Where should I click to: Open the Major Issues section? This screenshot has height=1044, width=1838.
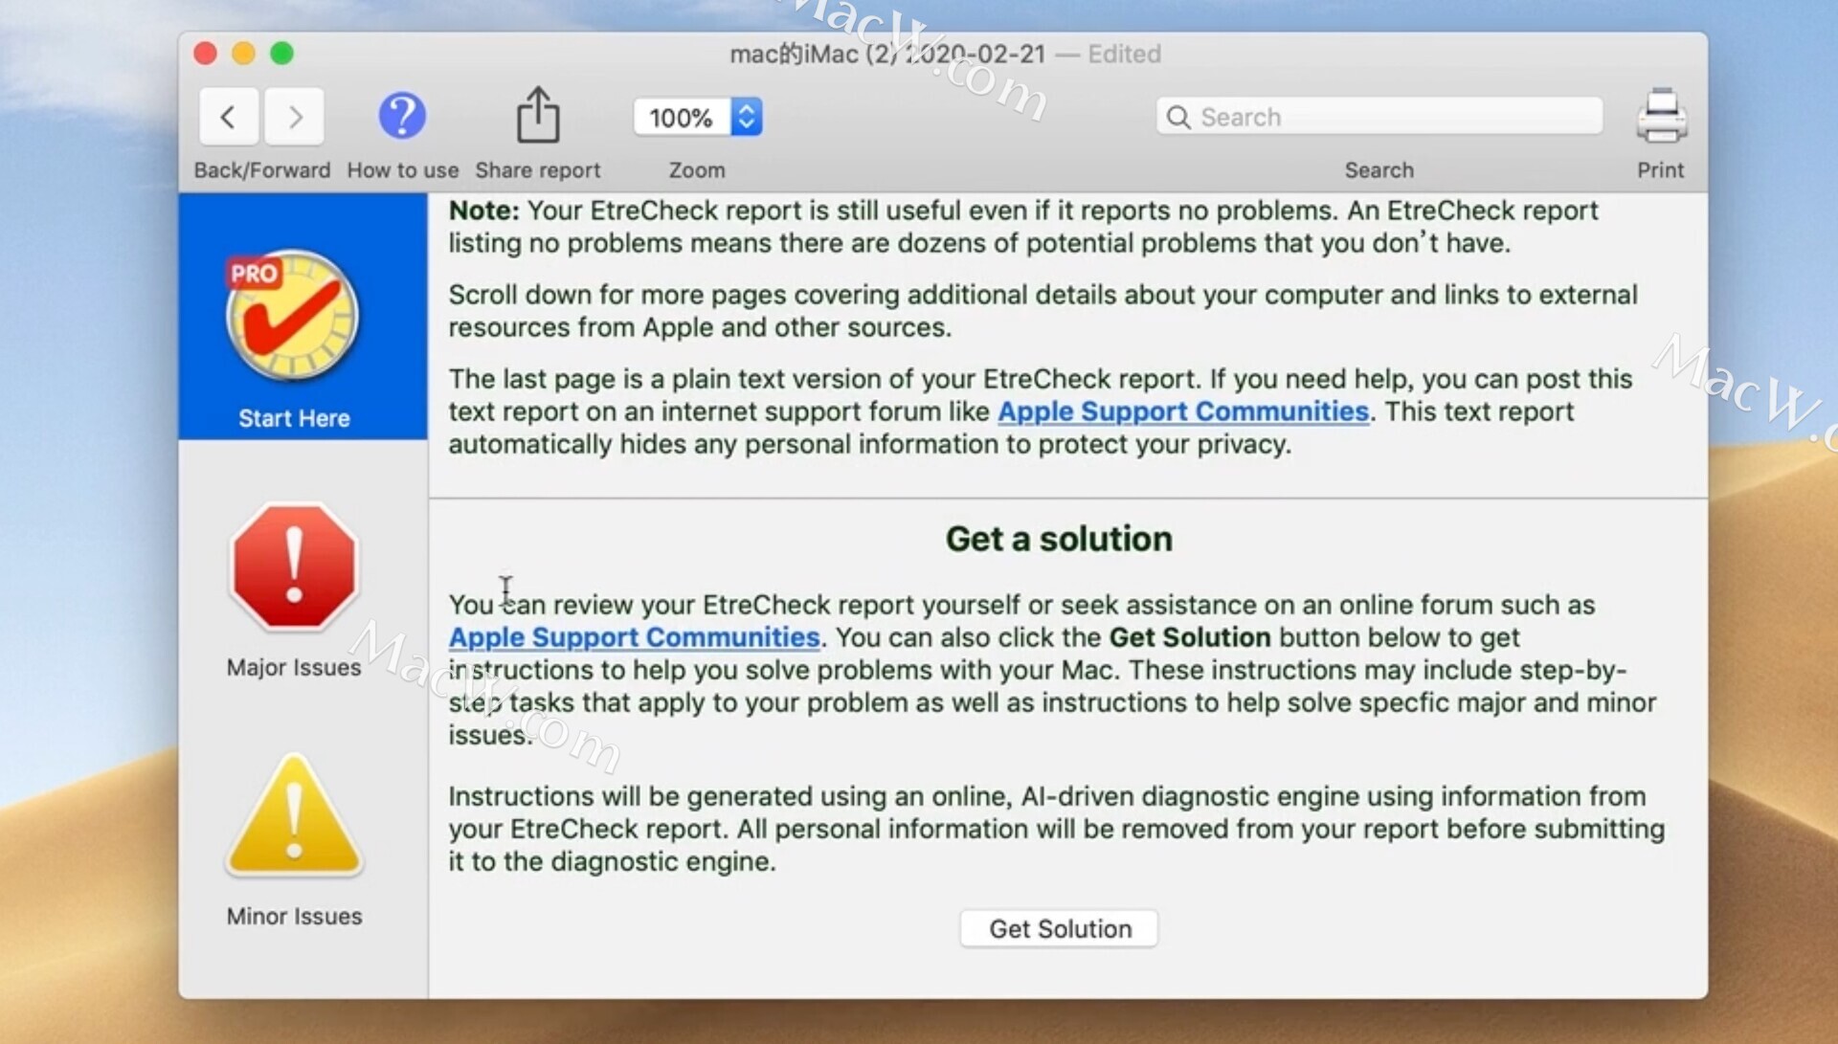coord(294,590)
